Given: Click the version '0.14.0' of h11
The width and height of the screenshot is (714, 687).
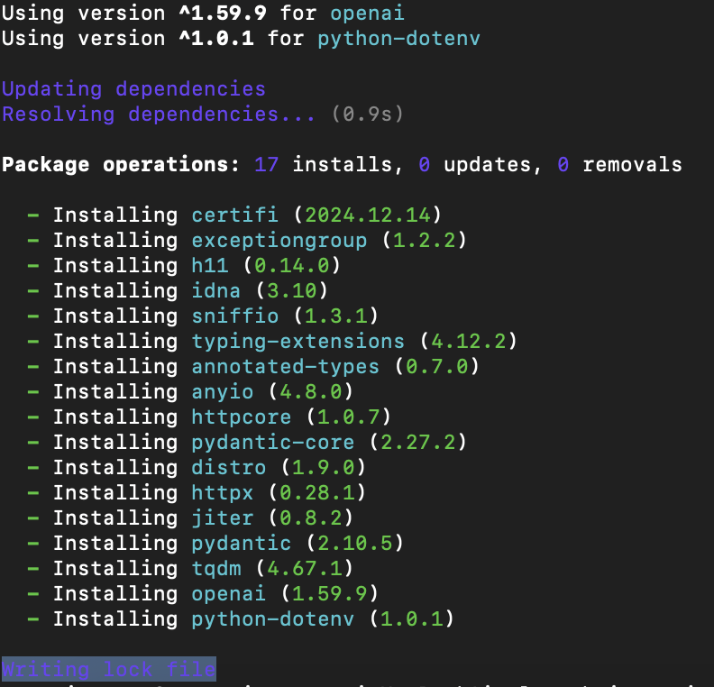Looking at the screenshot, I should click(292, 265).
